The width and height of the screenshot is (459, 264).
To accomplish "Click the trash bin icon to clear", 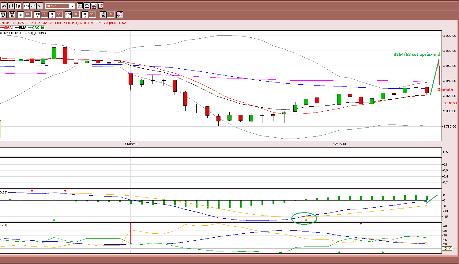I will (x=3, y=14).
